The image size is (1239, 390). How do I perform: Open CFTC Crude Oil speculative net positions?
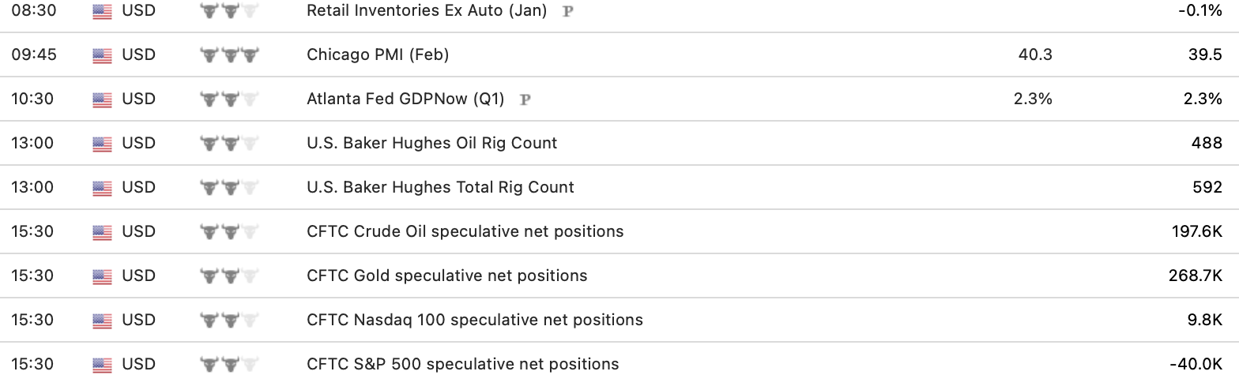pyautogui.click(x=465, y=231)
